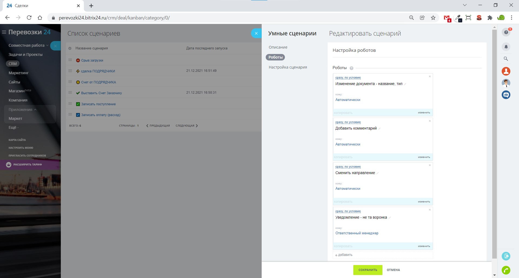
Task: Remove the Добавить комментарий robot with its X
Action: click(x=430, y=121)
